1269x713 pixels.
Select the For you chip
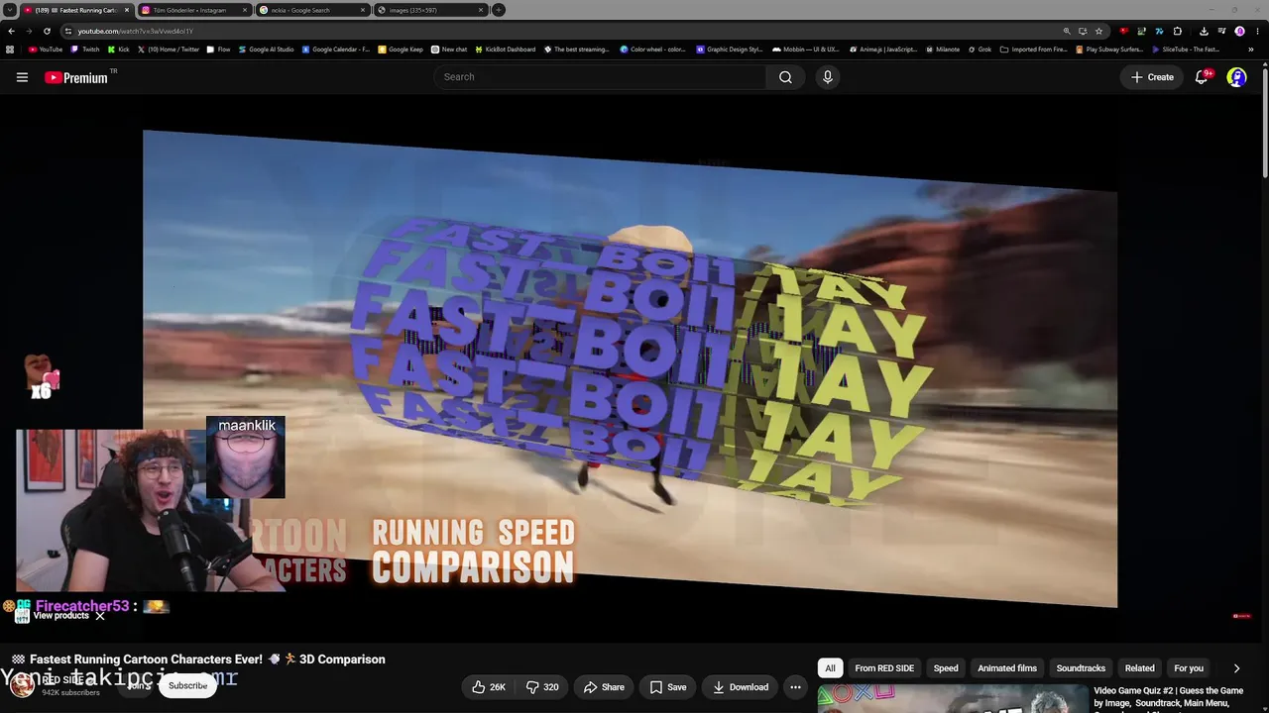click(1189, 668)
